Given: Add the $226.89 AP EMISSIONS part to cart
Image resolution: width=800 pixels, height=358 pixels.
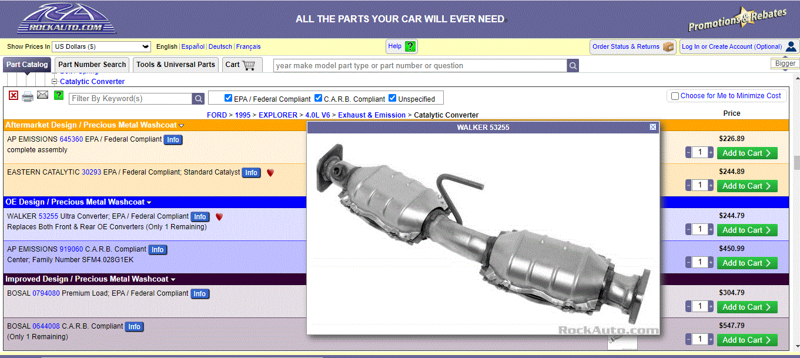Looking at the screenshot, I should pyautogui.click(x=747, y=153).
